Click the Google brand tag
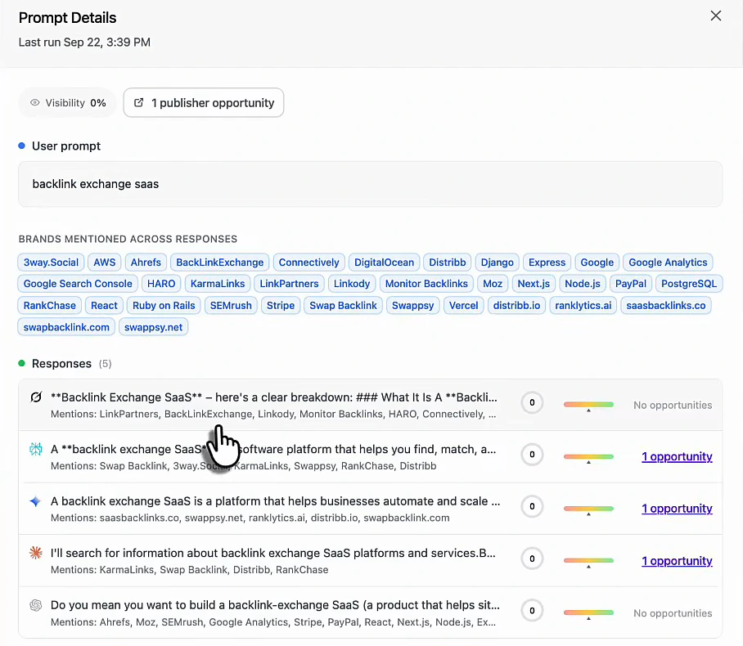This screenshot has width=743, height=646. click(597, 262)
